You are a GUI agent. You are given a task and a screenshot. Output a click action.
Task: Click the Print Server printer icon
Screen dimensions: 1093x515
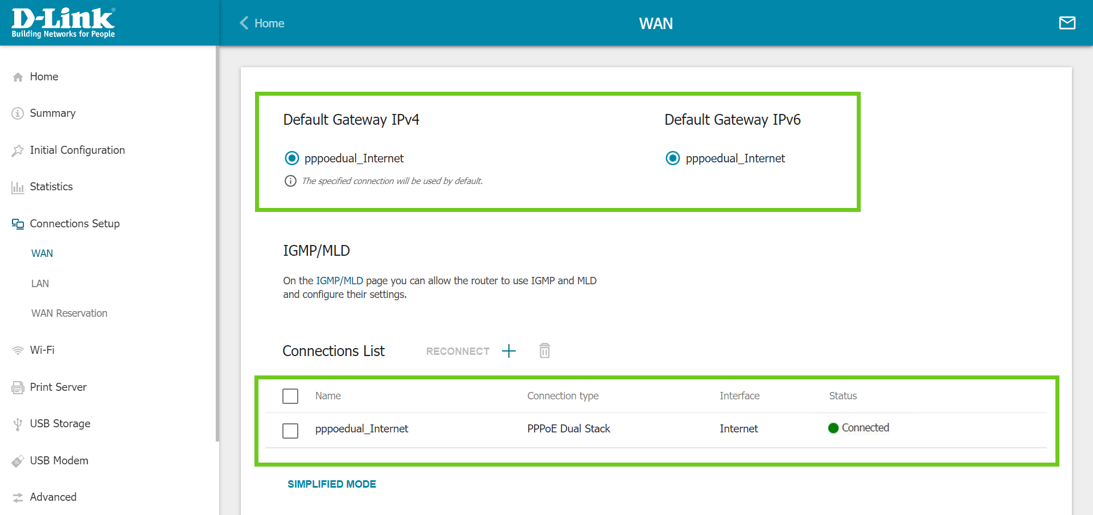(18, 387)
